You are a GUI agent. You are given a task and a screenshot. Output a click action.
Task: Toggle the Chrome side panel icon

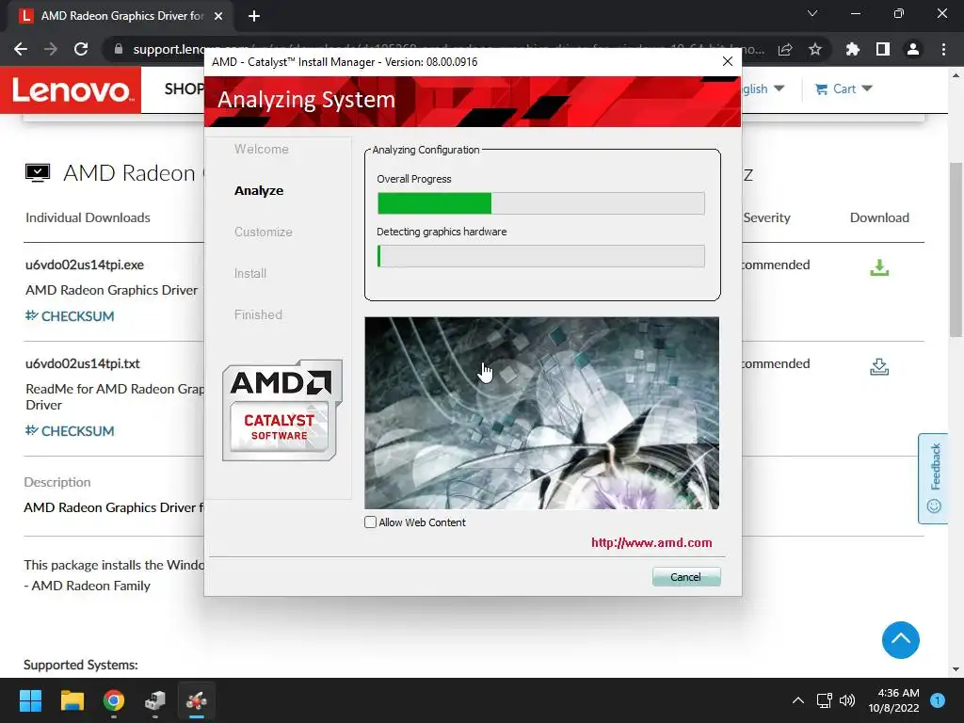pos(883,49)
